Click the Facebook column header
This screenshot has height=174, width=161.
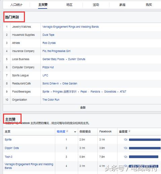point(105,131)
